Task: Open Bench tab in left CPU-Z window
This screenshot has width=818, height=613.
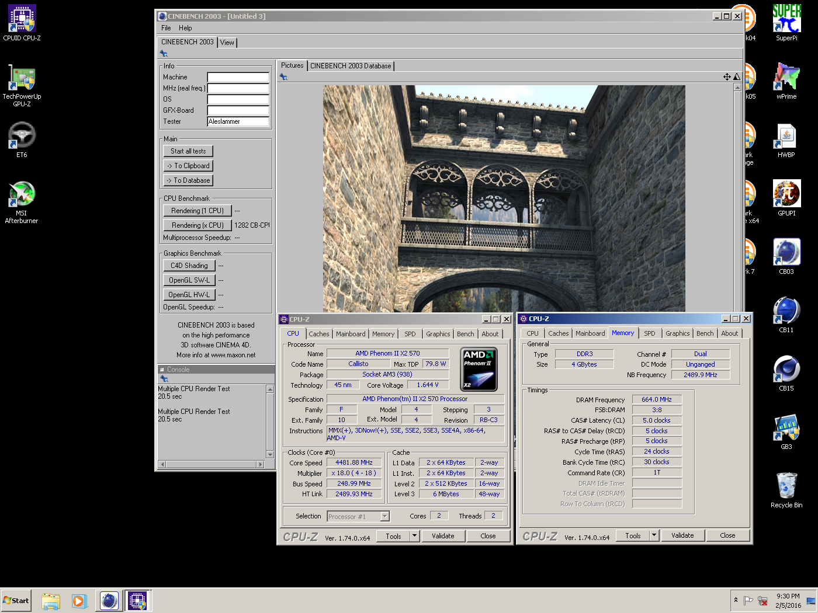Action: tap(466, 334)
